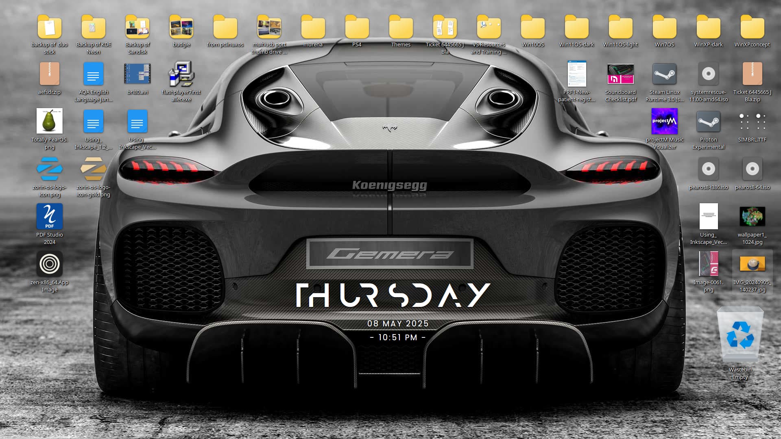781x439 pixels.
Task: Open the 'Backup of KDE Neon' folder
Action: point(93,27)
